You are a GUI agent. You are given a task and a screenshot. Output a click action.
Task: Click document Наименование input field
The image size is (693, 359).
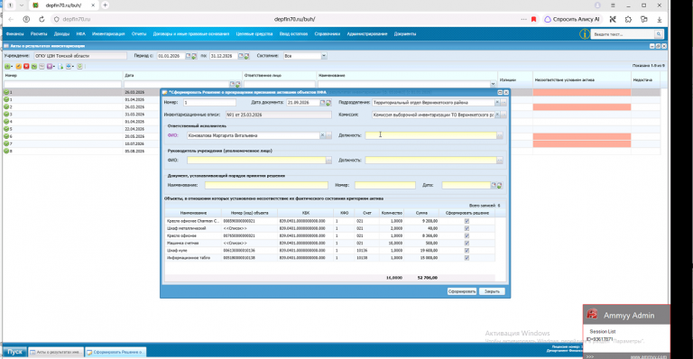(266, 186)
